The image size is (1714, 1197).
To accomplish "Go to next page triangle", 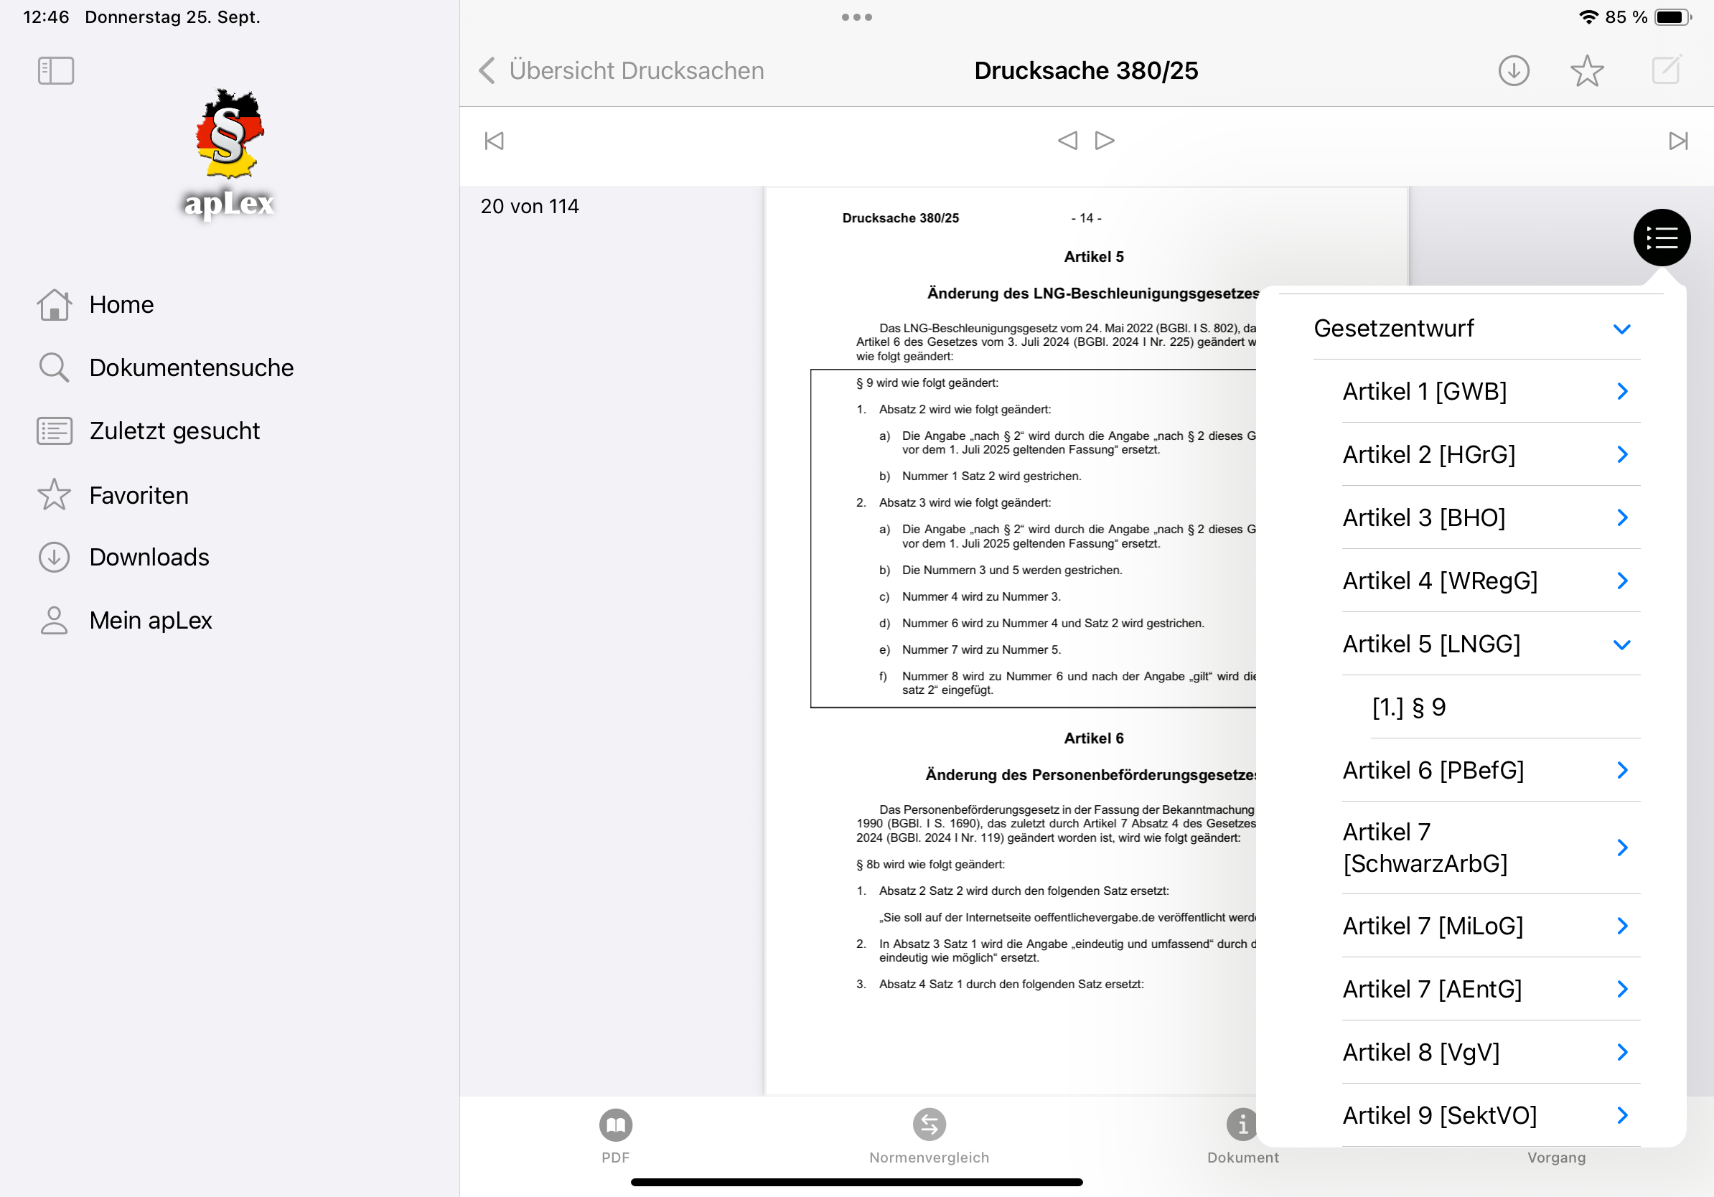I will click(1104, 141).
